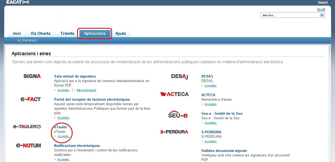Click the ACTECA logo icon
The image size is (335, 162).
tap(174, 94)
